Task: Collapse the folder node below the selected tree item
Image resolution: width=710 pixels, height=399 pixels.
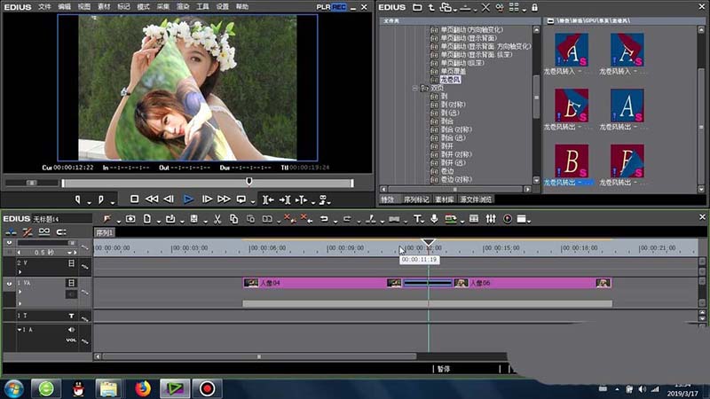Action: tap(414, 88)
